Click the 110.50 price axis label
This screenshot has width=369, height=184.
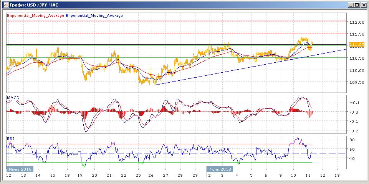coord(357,59)
